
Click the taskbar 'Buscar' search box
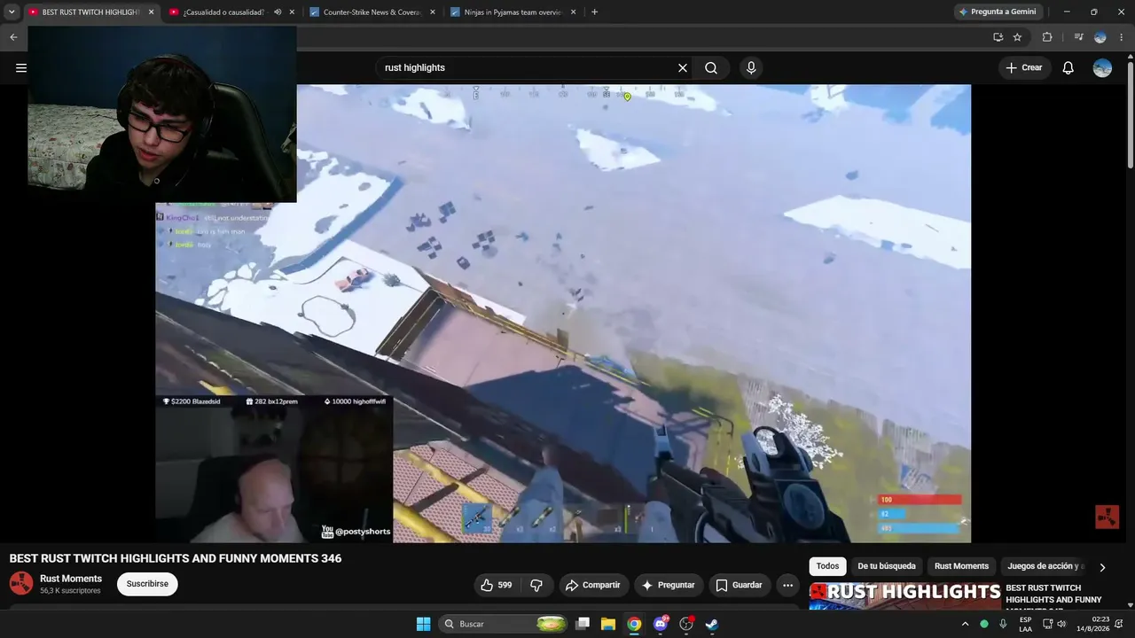click(x=504, y=624)
